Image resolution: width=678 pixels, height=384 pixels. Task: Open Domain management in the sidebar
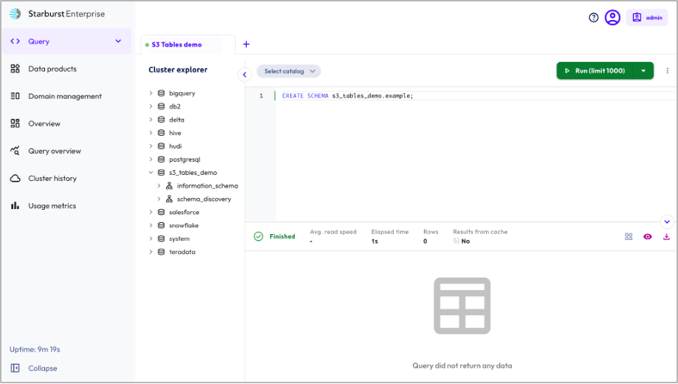tap(66, 96)
